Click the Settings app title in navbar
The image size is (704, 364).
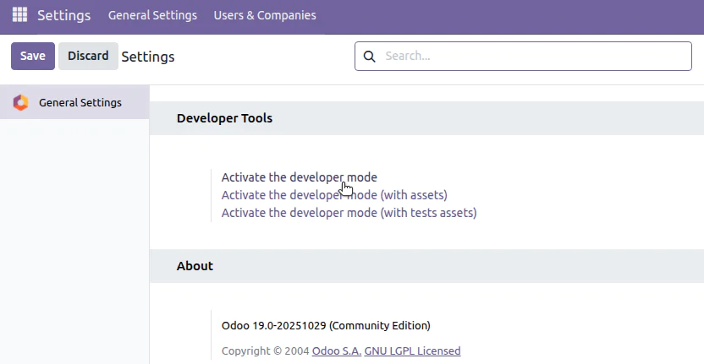[x=63, y=15]
